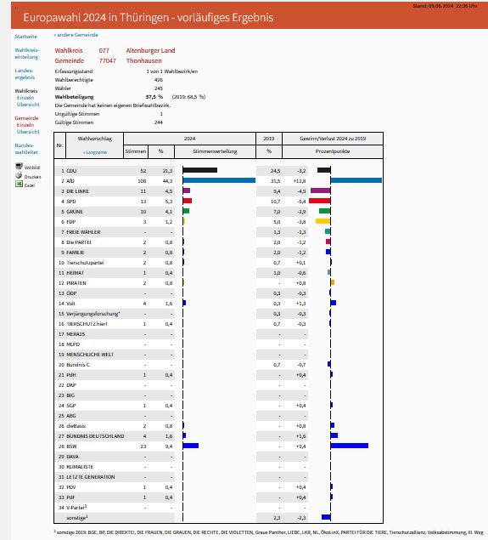Screen dimensions: 488x540
Task: Click red SPD gain/loss bar
Action: pos(320,201)
